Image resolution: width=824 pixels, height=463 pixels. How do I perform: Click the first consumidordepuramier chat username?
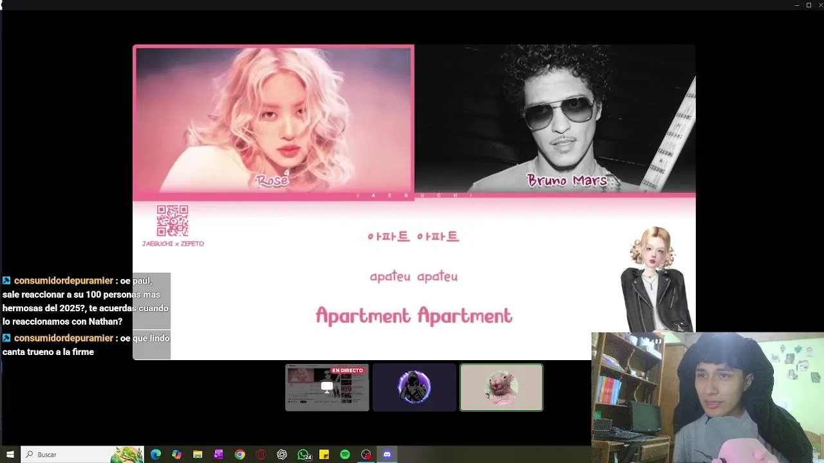point(64,281)
